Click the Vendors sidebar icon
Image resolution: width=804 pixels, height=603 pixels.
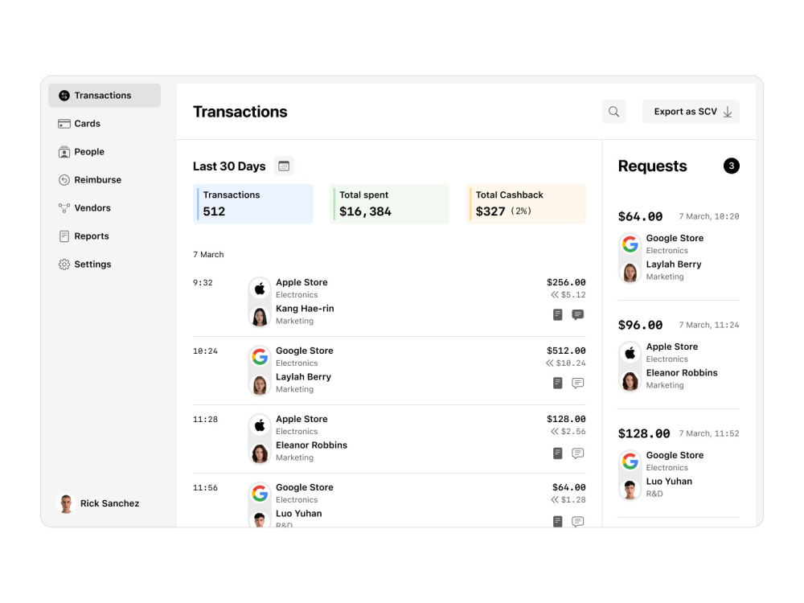point(64,208)
